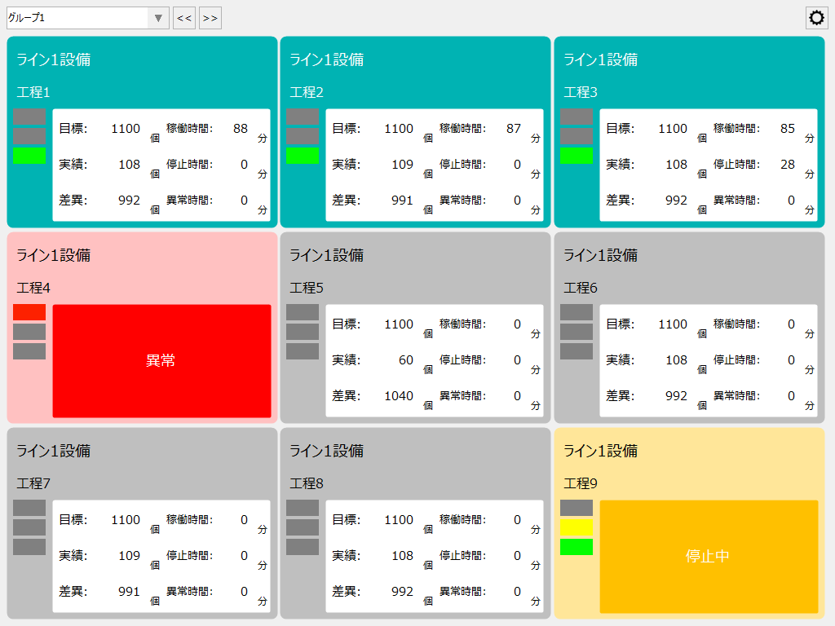Screen dimensions: 835x626
Task: Select the 工程5 production data panel
Action: pos(435,360)
